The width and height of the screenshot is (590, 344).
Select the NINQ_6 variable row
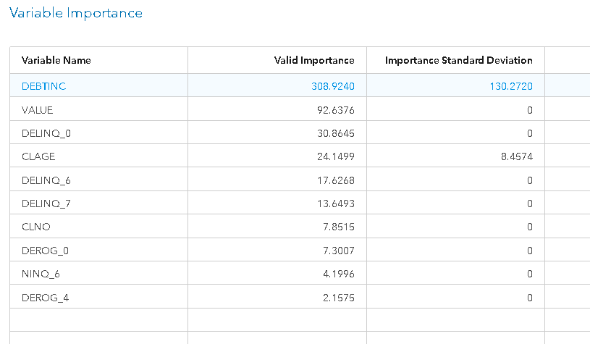(x=39, y=274)
